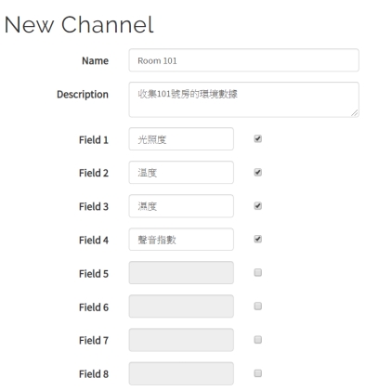Click the Field 1 text input
366x391 pixels.
[x=181, y=139]
